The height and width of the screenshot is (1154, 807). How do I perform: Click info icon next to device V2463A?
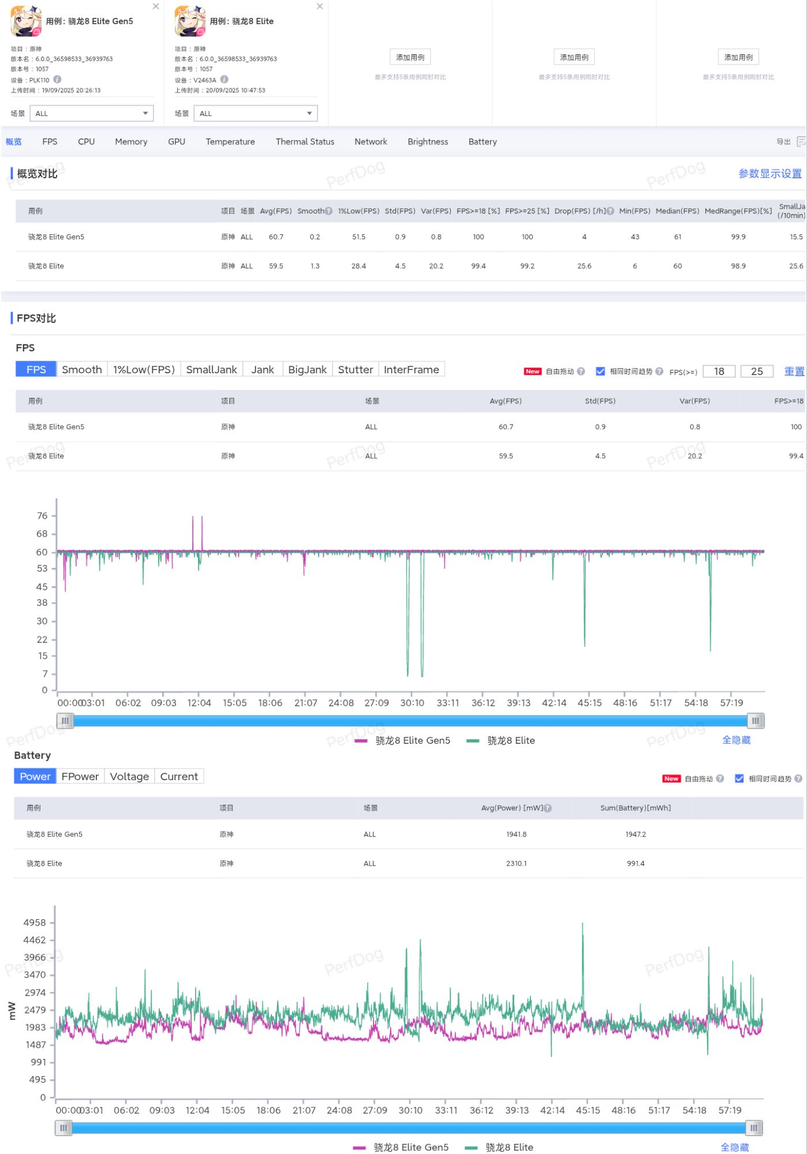(x=224, y=80)
